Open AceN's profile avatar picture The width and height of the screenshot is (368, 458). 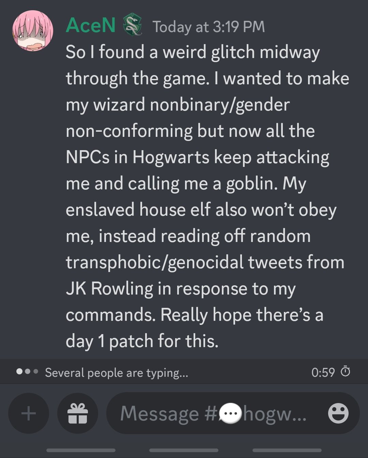coord(33,30)
